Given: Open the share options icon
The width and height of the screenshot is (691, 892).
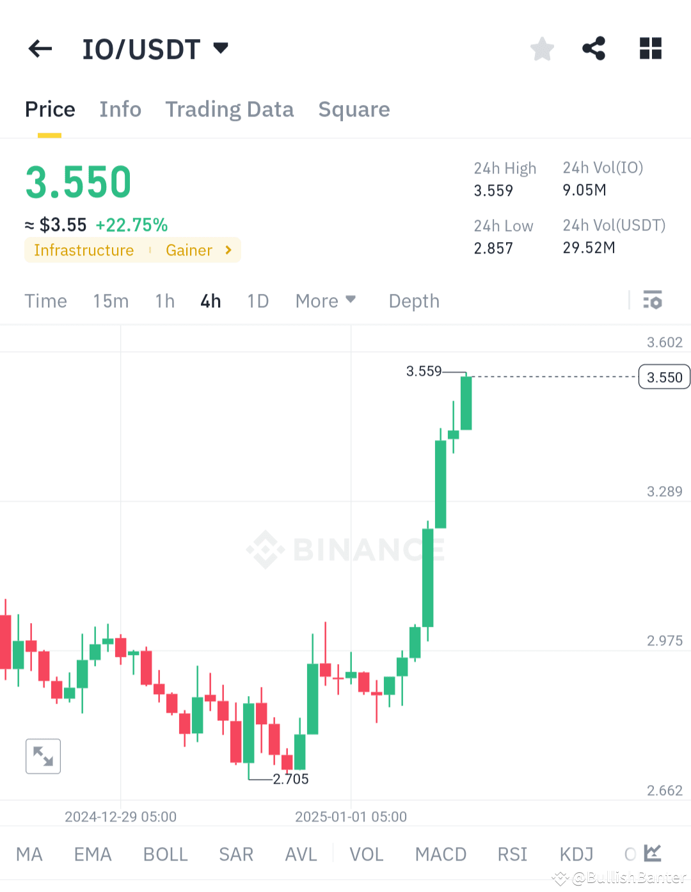Looking at the screenshot, I should click(594, 49).
